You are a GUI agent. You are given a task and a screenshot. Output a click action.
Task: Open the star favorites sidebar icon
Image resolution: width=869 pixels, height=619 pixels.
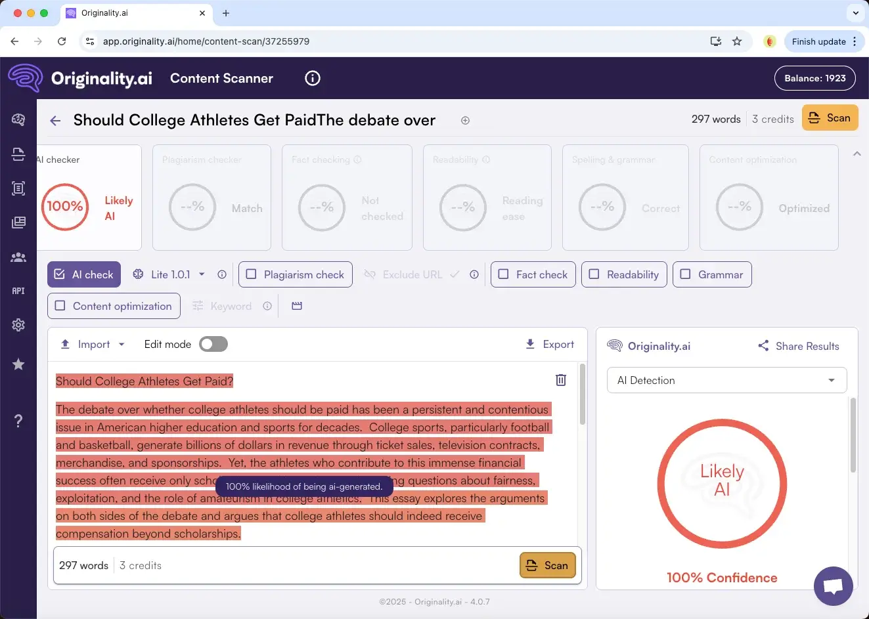(18, 364)
